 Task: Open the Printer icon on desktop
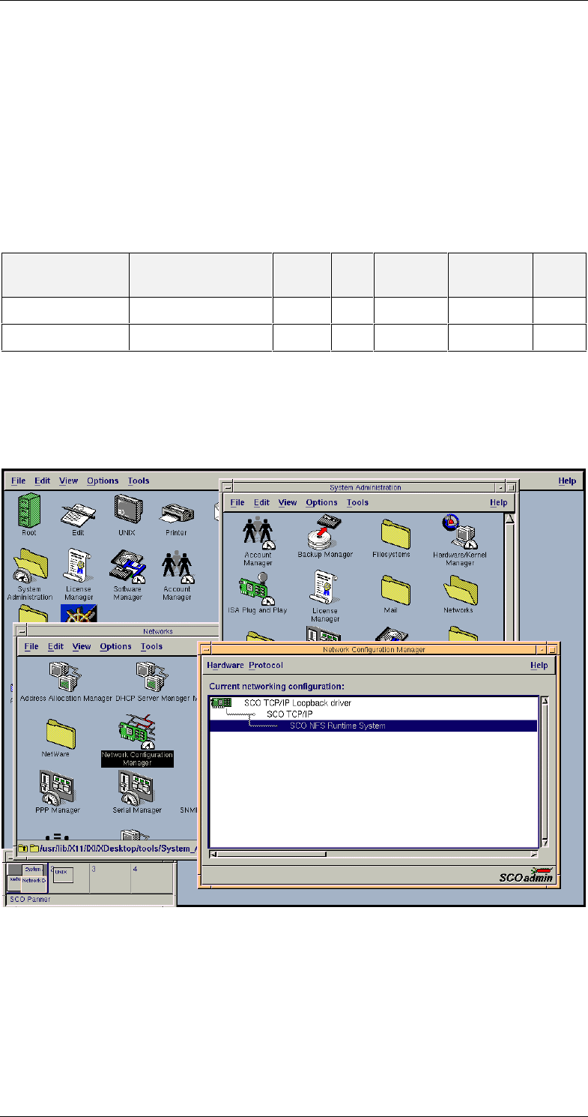(178, 514)
